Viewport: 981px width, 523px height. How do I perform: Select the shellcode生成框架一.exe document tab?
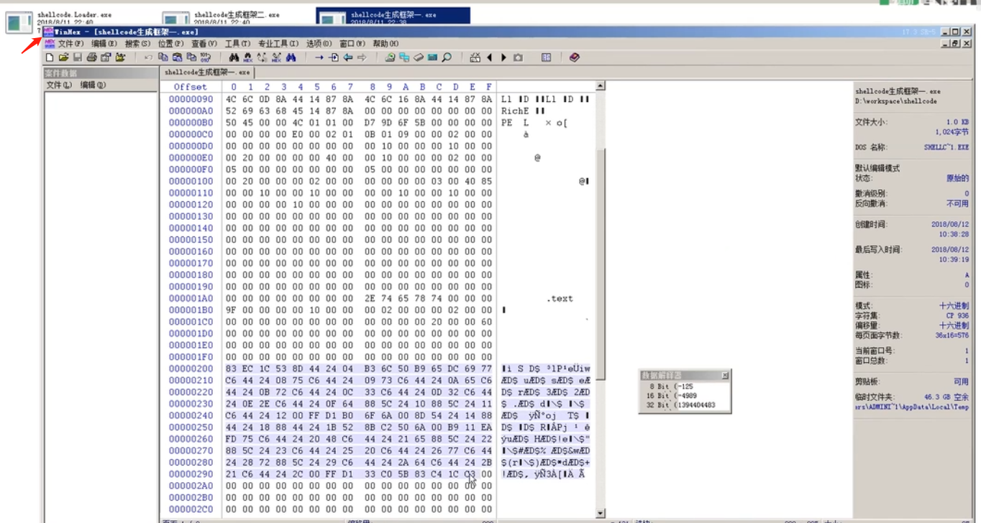[208, 72]
